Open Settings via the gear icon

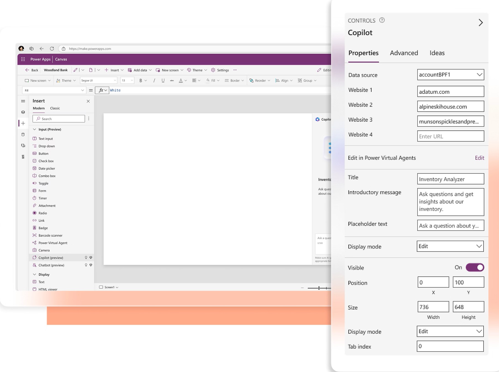tap(213, 70)
